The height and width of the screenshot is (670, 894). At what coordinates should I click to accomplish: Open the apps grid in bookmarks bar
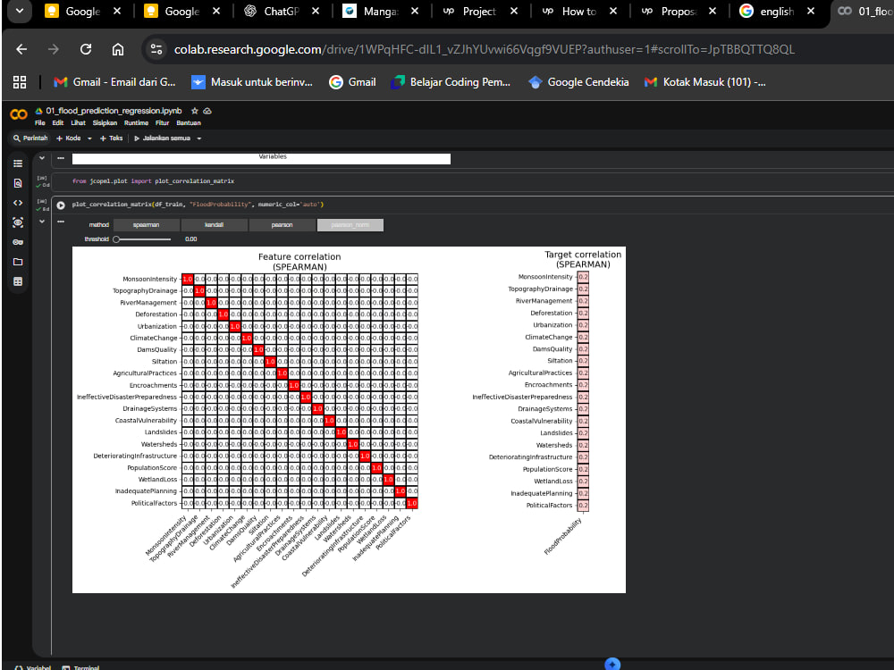(20, 82)
